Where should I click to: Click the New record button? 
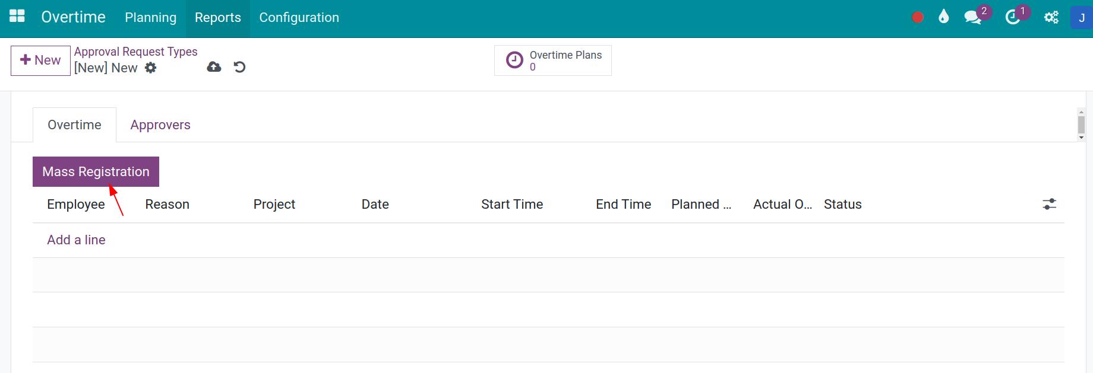pyautogui.click(x=40, y=60)
